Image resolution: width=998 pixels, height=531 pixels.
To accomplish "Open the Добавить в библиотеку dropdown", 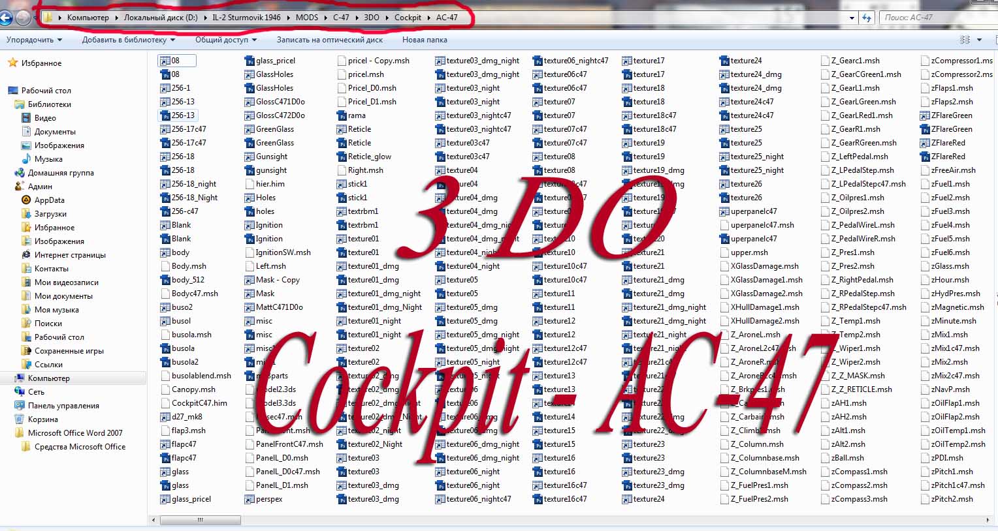I will pos(128,40).
